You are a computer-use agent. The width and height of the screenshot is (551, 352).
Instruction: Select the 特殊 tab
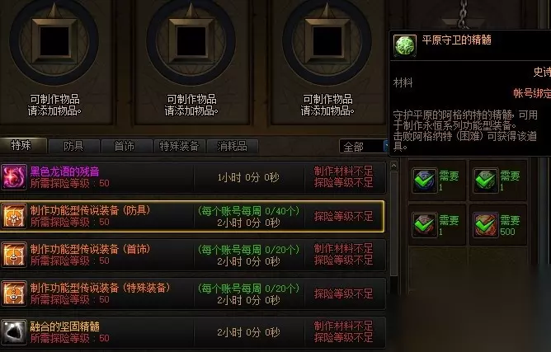coord(21,145)
